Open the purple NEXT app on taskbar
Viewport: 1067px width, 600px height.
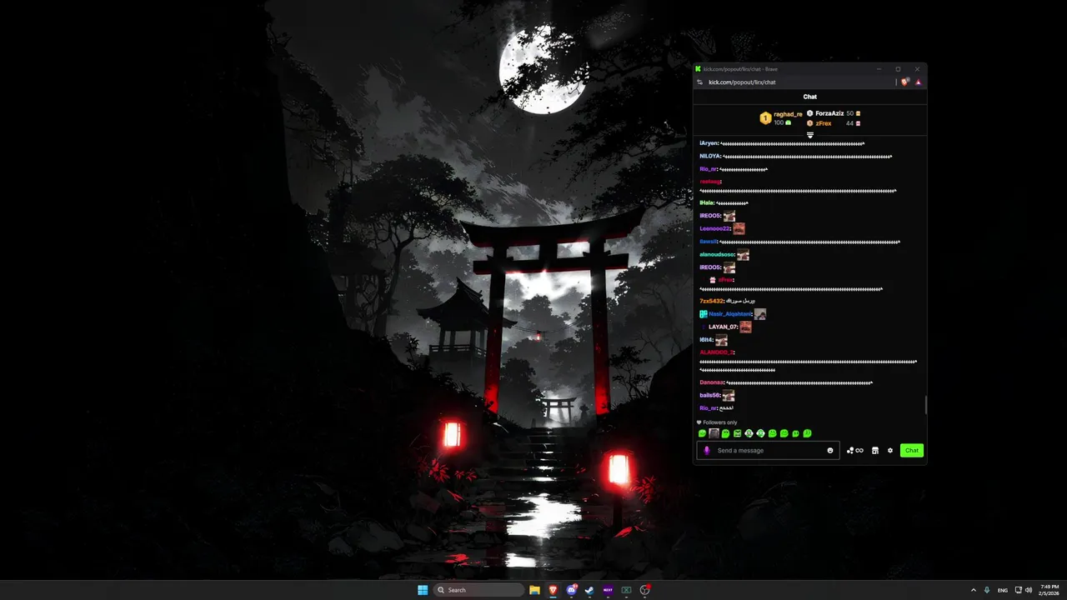coord(608,590)
